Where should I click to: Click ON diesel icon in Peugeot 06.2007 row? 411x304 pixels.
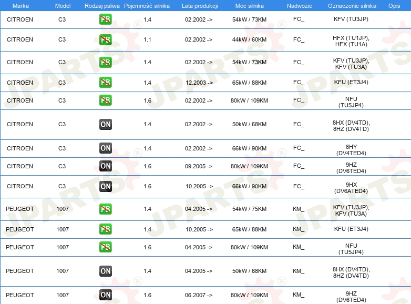[x=106, y=295]
